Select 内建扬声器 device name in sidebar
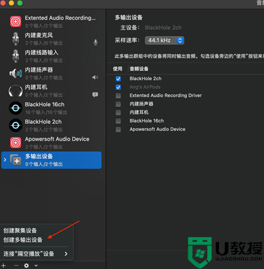Viewport: 264px width, 269px height. 39,70
